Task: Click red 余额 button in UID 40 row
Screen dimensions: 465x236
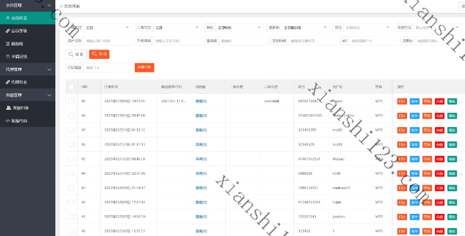Action: click(440, 231)
